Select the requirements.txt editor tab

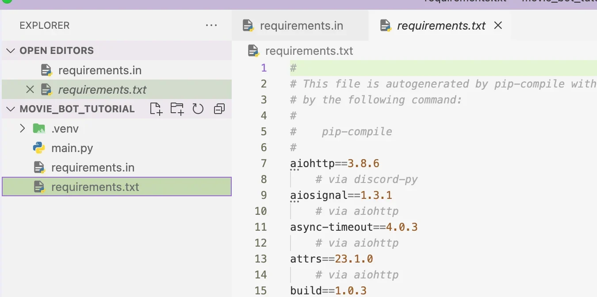pos(440,26)
